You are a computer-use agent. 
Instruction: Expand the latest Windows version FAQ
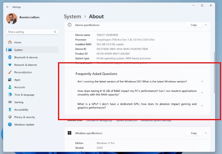pos(202,81)
